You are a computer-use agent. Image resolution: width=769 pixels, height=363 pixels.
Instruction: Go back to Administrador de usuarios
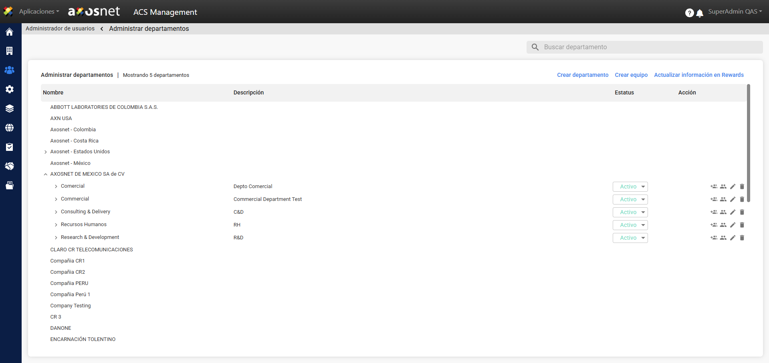coord(60,28)
